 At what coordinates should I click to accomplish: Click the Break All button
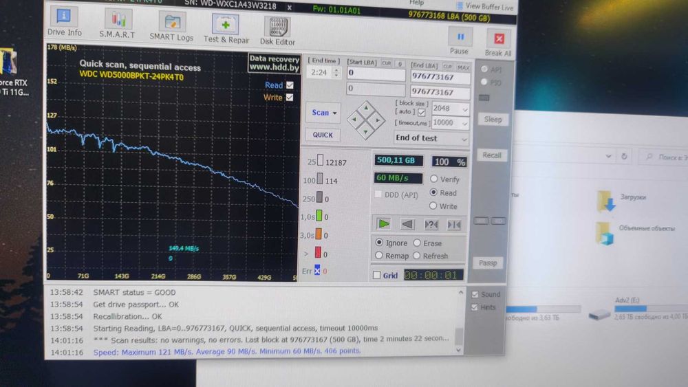tap(498, 44)
